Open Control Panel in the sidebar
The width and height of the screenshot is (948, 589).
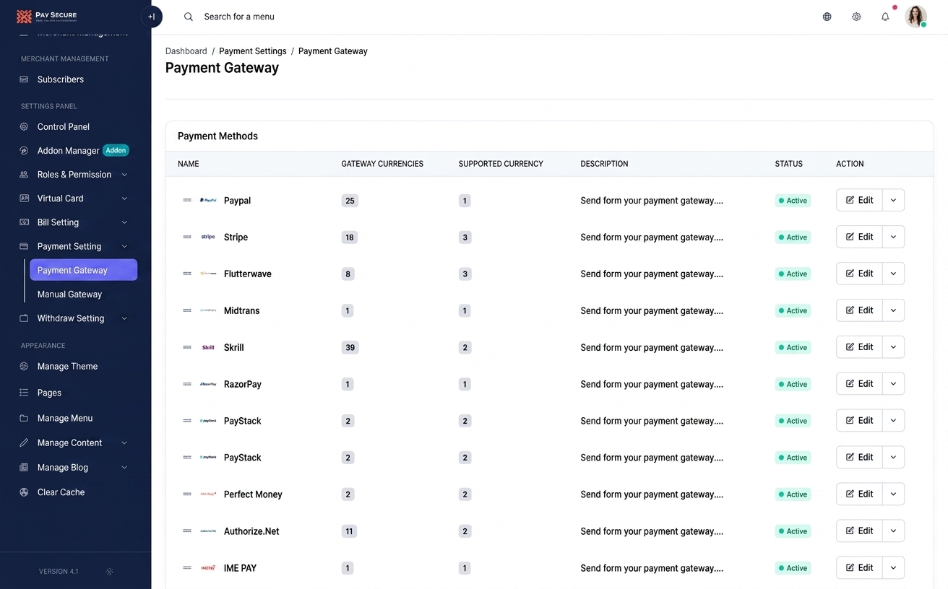[64, 126]
